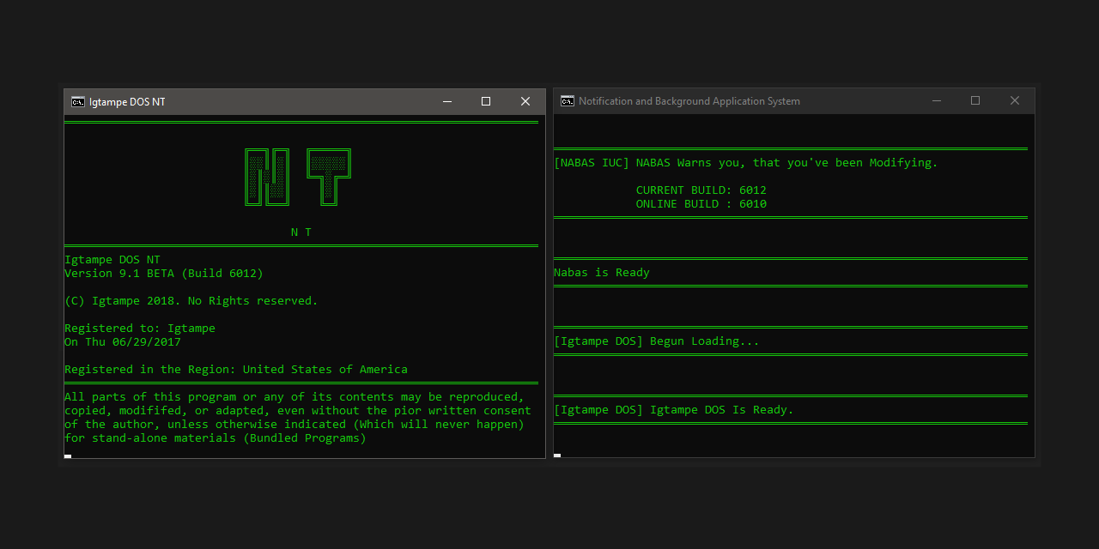Click the 'Igtampe DOS Is Ready' message
The height and width of the screenshot is (549, 1099).
click(674, 409)
